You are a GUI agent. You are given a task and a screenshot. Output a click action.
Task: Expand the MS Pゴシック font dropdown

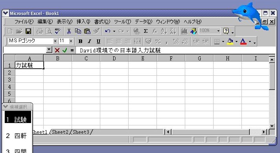(x=55, y=41)
